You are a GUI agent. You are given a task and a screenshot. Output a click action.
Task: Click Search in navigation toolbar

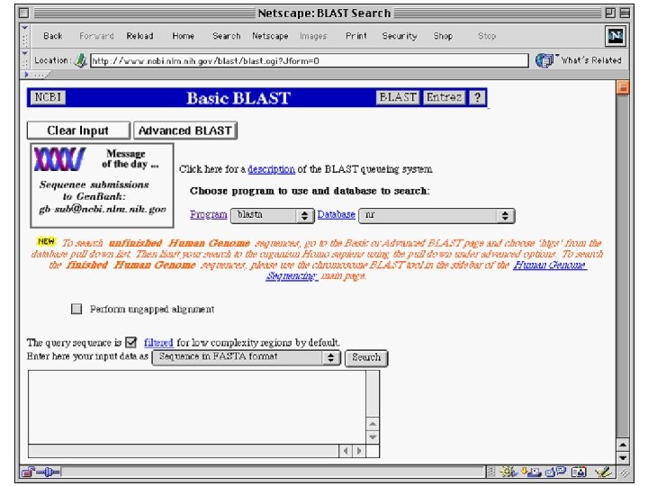[227, 36]
